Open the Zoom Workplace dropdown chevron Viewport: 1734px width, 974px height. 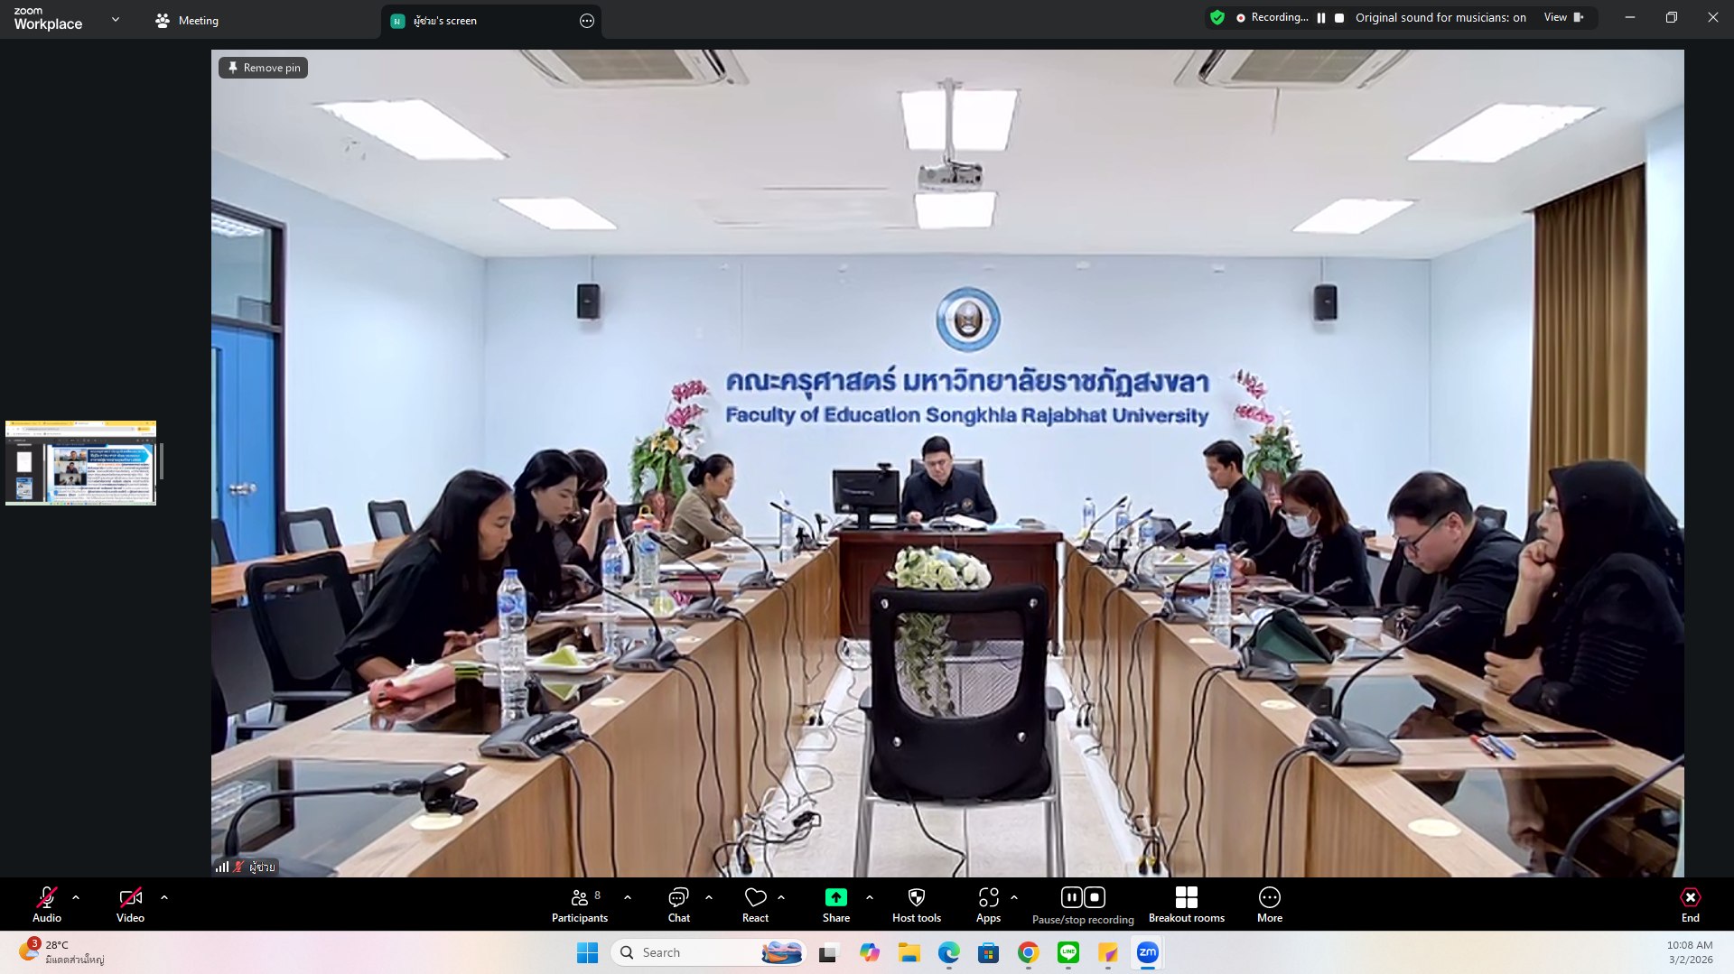[116, 19]
